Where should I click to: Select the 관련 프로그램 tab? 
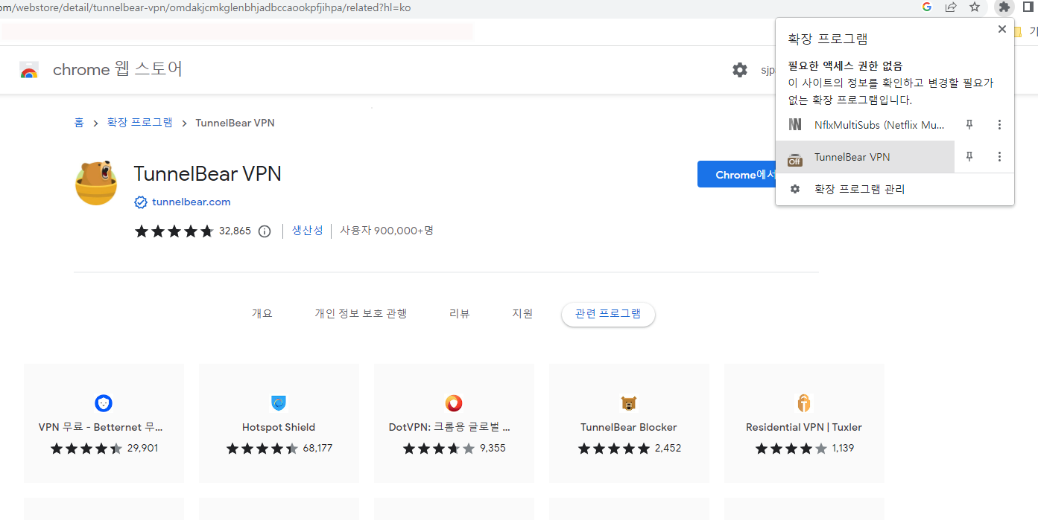click(608, 314)
